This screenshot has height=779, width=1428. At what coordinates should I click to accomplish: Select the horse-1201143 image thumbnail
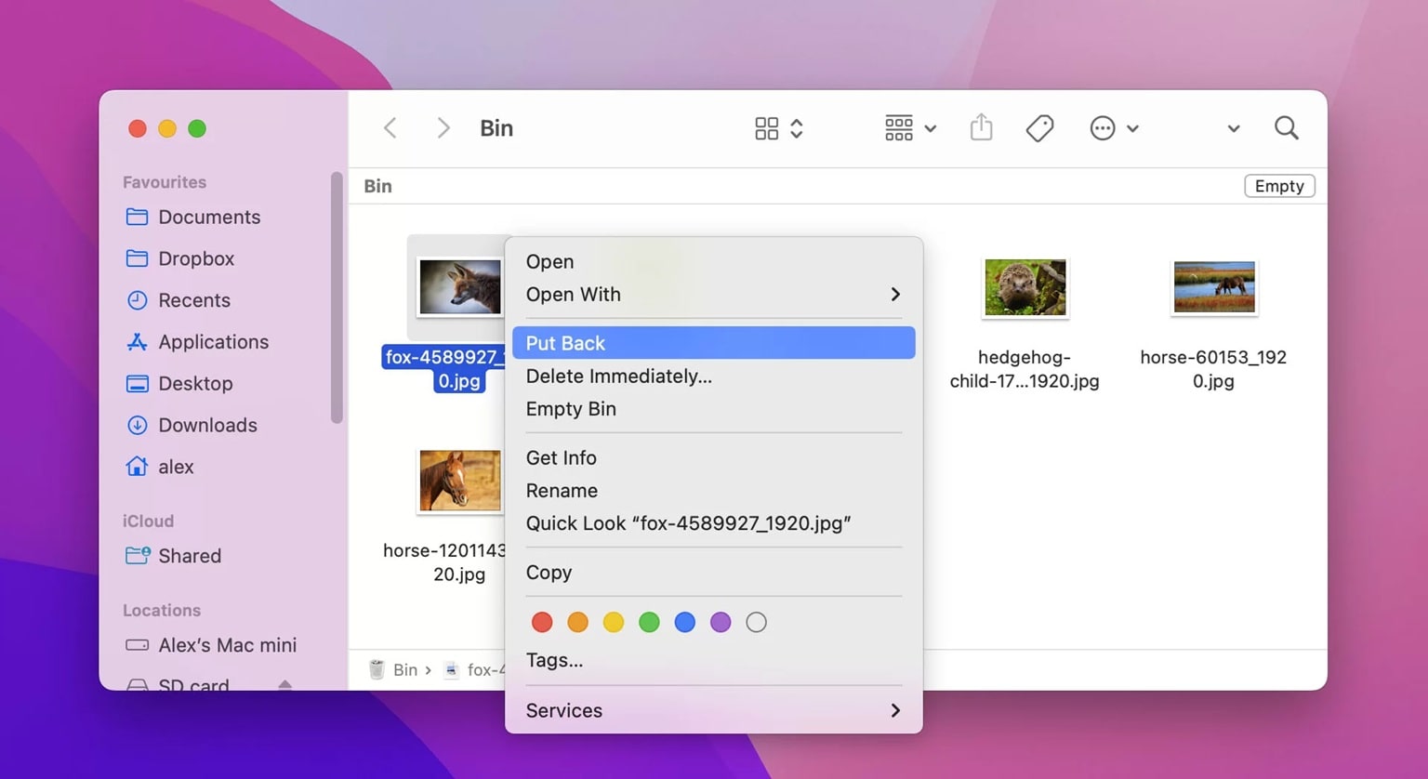458,481
